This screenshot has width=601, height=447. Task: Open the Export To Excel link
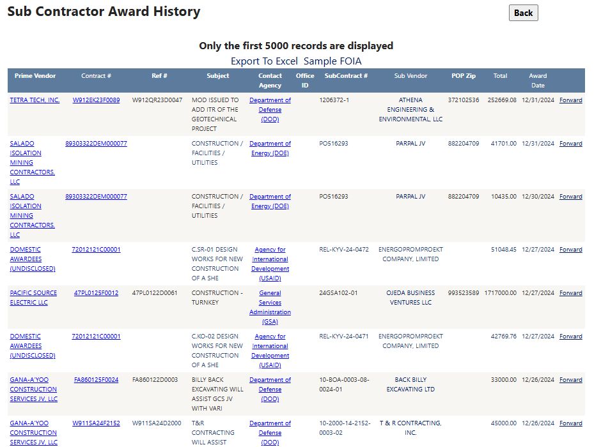[264, 61]
